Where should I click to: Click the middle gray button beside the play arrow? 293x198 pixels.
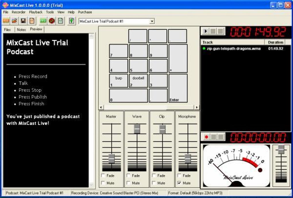(x=213, y=31)
